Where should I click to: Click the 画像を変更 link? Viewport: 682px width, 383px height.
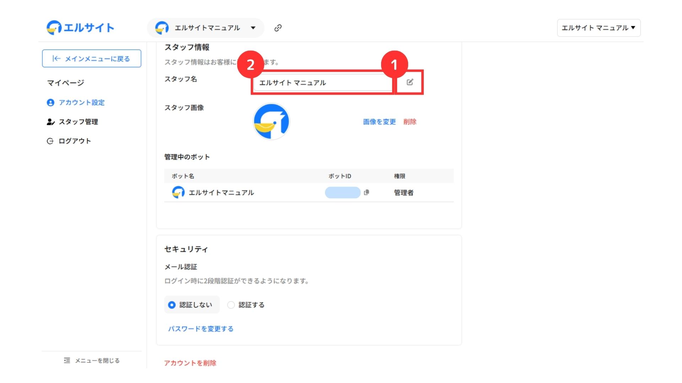379,122
